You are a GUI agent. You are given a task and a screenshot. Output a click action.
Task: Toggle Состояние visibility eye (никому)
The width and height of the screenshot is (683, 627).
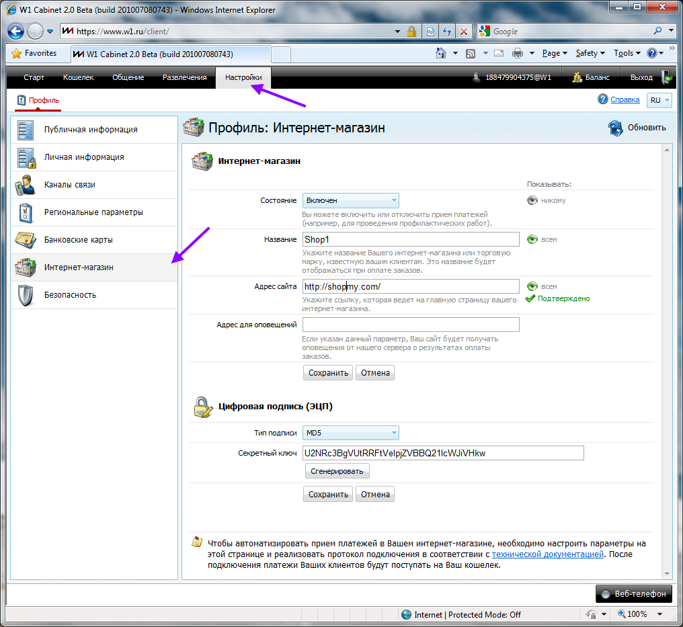pos(532,200)
